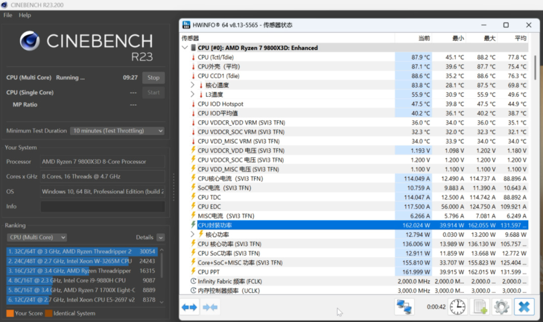Click the clock icon beside UCLK memory controller row
The width and height of the screenshot is (543, 322).
pos(193,290)
